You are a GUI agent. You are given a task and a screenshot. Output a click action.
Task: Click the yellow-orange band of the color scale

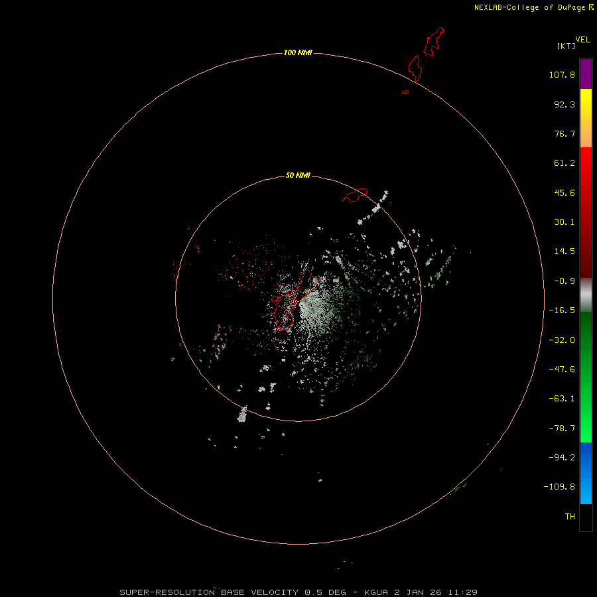586,118
